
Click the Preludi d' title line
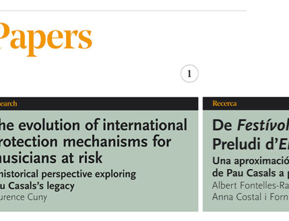pyautogui.click(x=250, y=144)
